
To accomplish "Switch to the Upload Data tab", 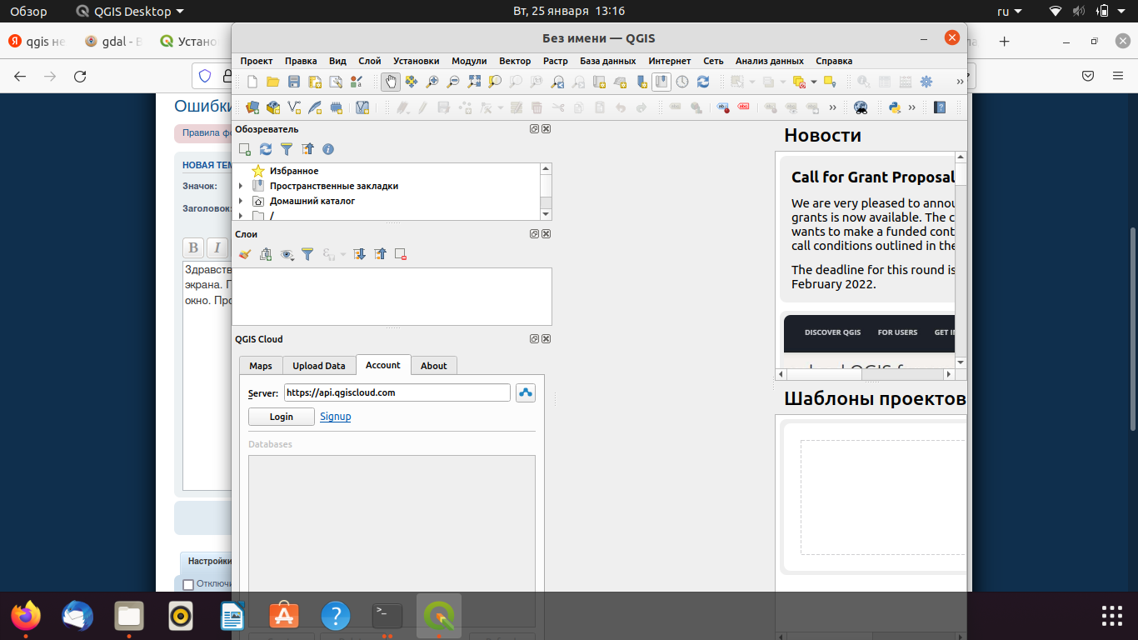I will [x=318, y=366].
